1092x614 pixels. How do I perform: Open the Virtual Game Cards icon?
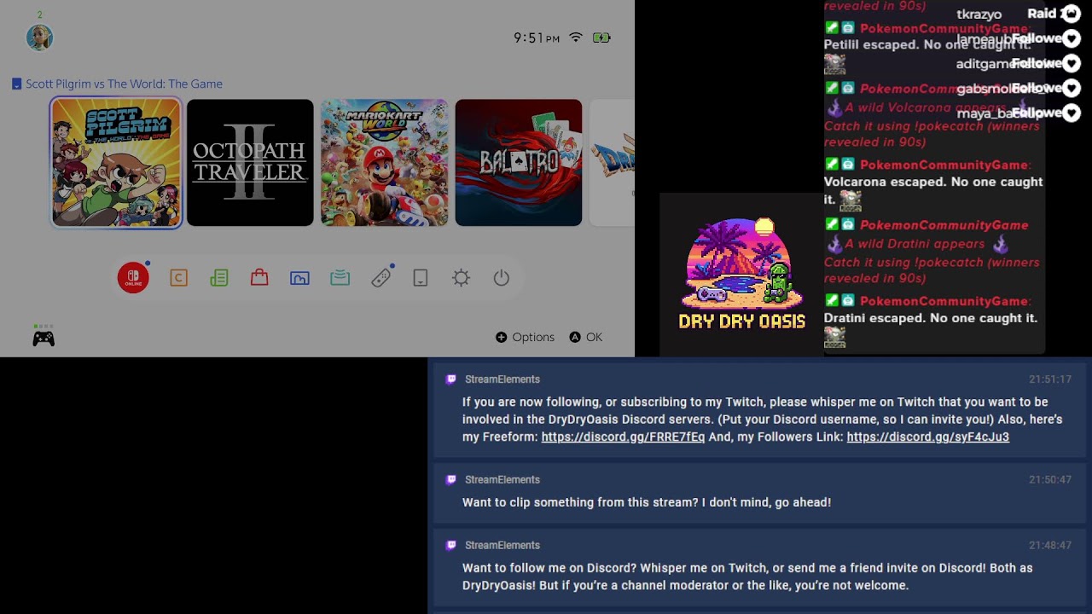[x=421, y=278]
